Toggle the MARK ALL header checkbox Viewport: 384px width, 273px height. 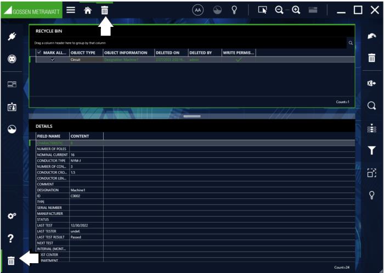(x=39, y=52)
